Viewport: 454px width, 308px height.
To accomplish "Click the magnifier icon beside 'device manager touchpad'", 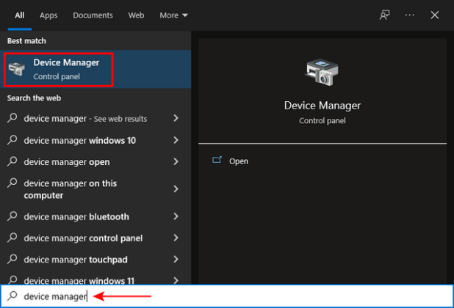I will [13, 260].
